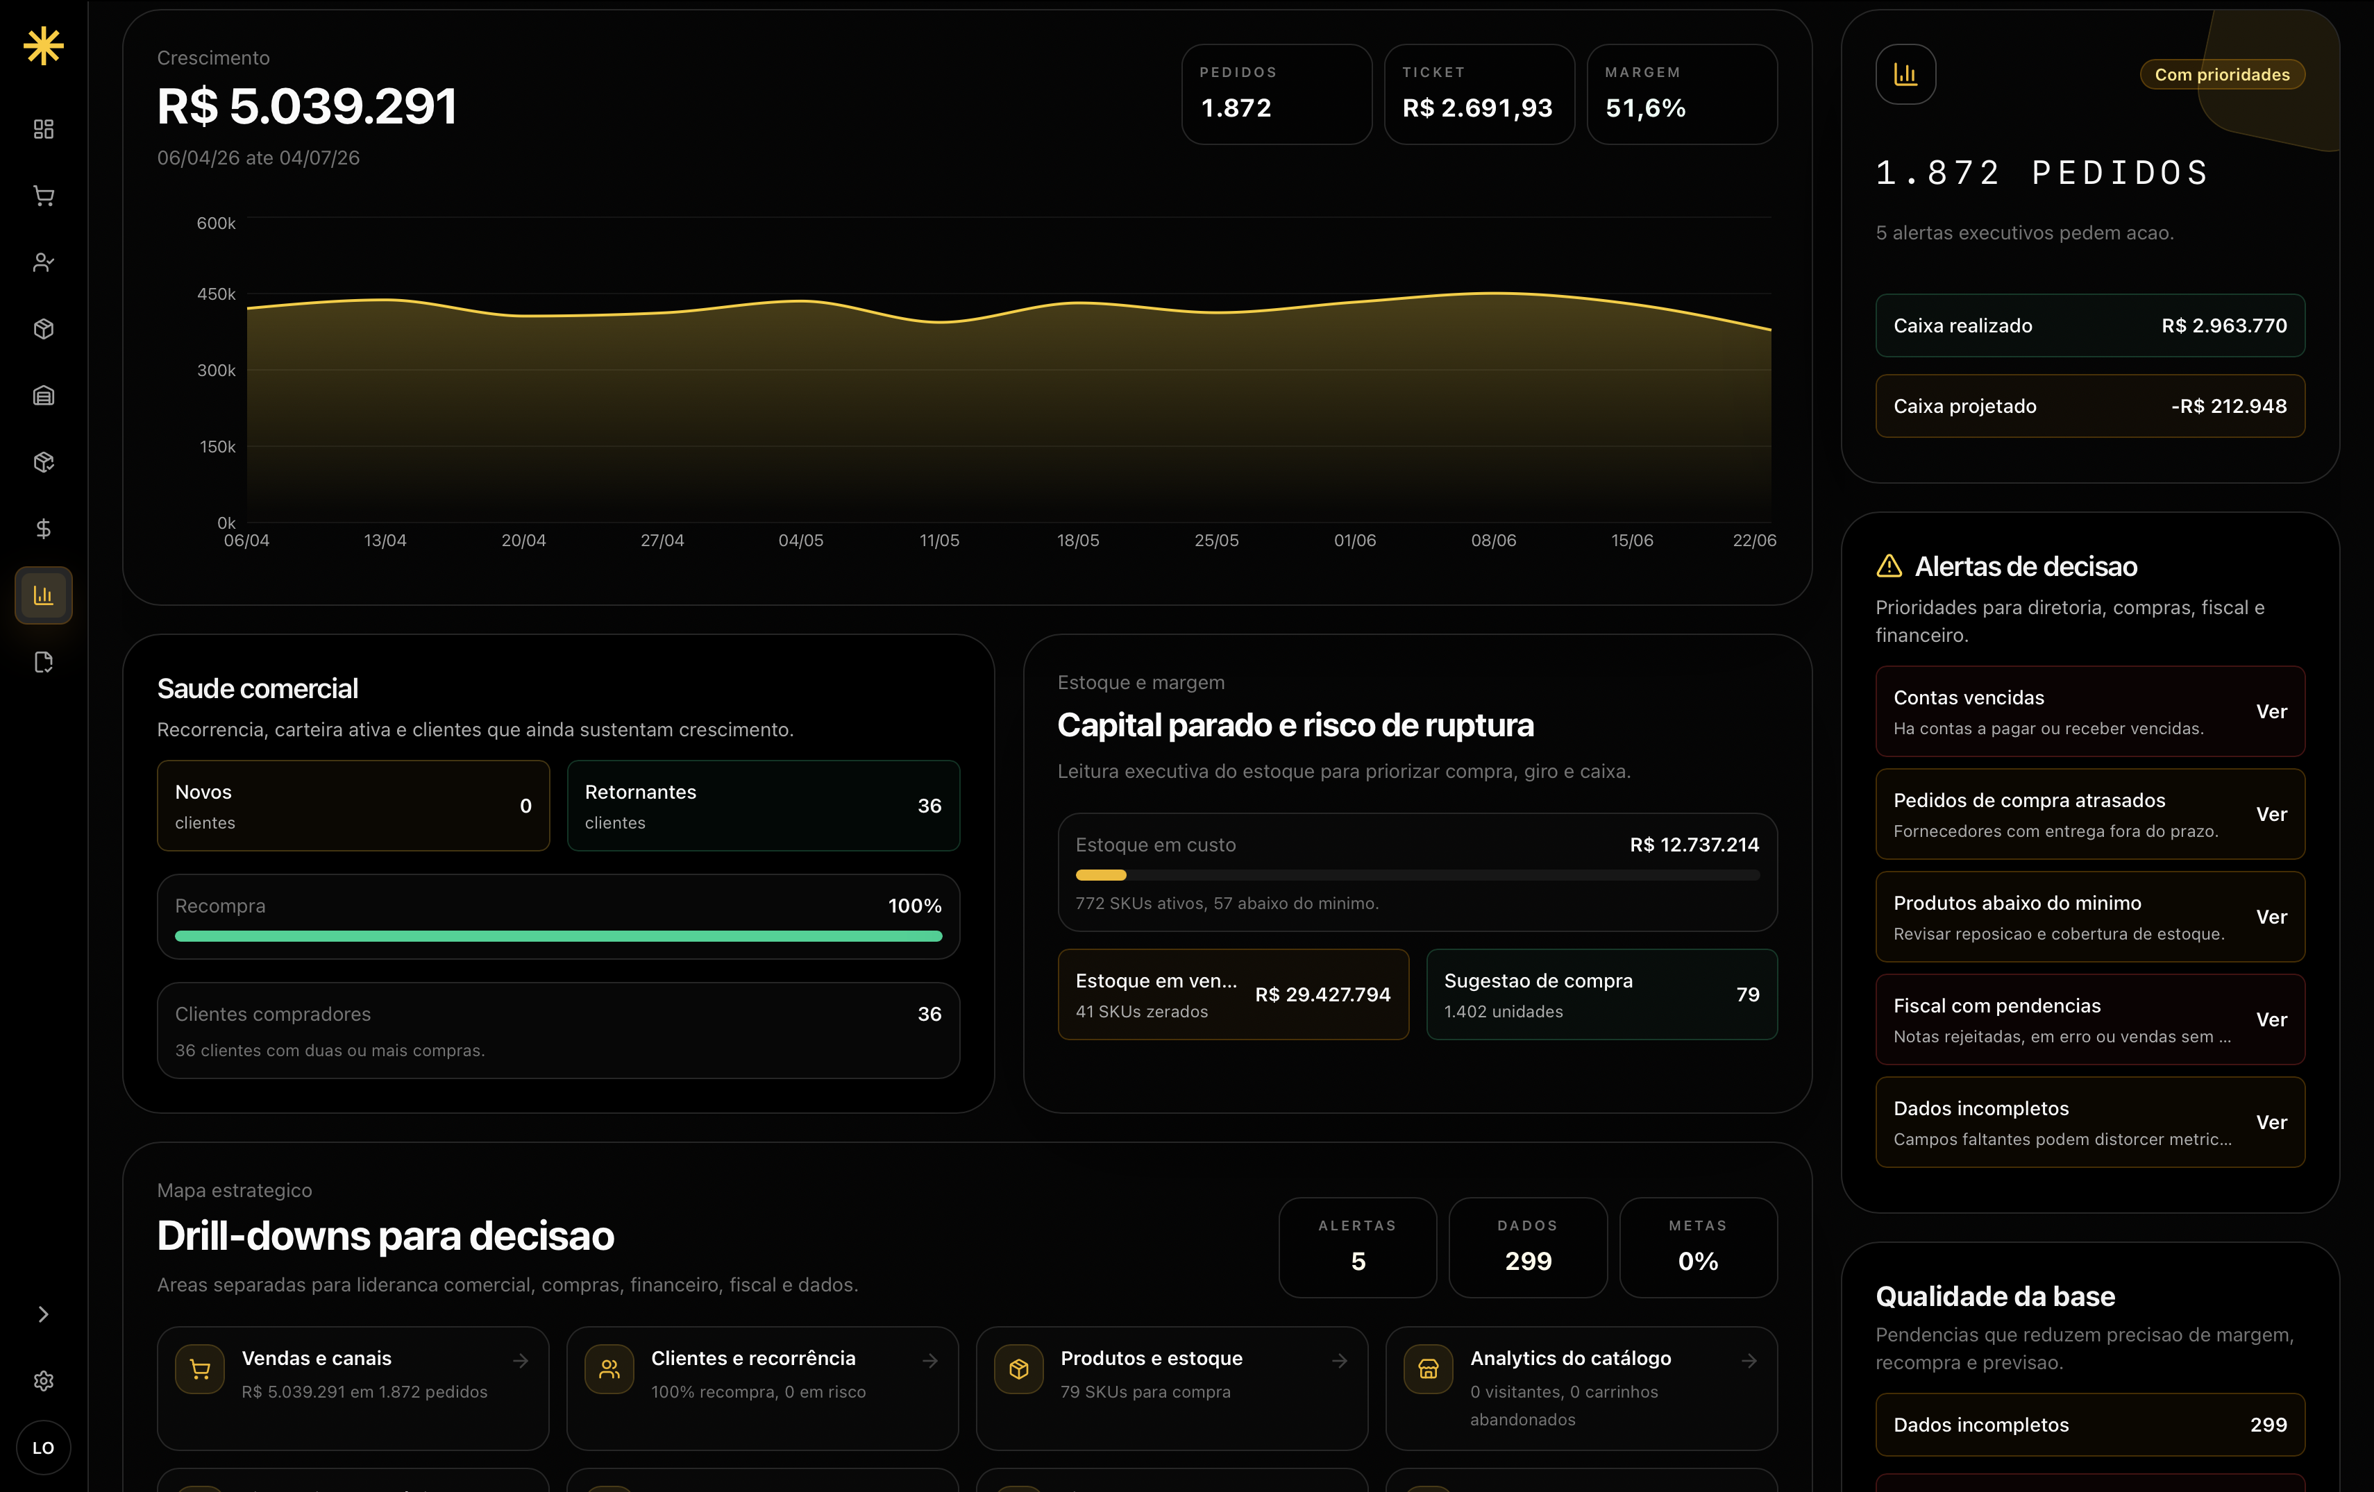Viewport: 2374px width, 1492px height.
Task: Click the store icon on Analytics do catálogo
Action: (1428, 1368)
